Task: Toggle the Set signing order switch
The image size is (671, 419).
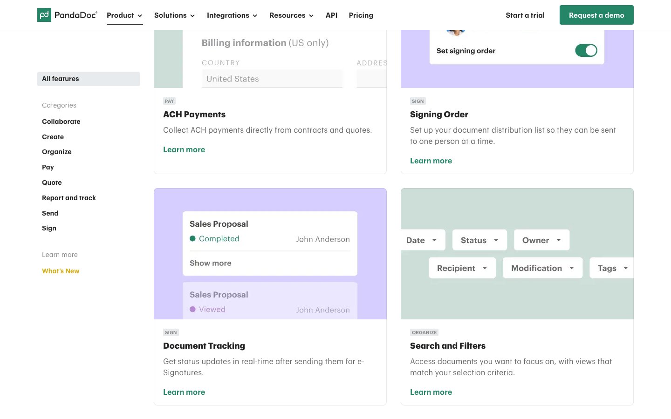Action: tap(586, 50)
